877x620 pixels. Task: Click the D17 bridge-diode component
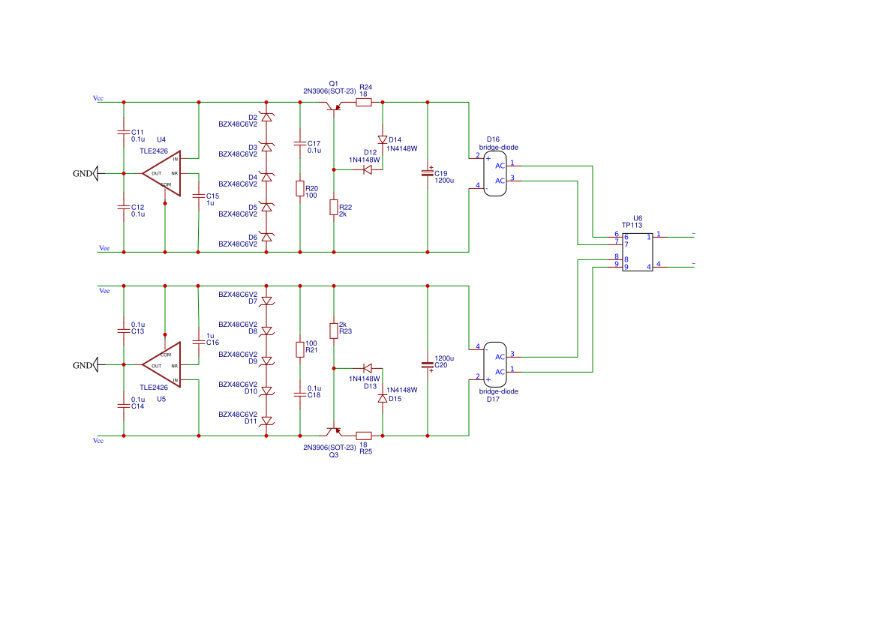[x=495, y=364]
